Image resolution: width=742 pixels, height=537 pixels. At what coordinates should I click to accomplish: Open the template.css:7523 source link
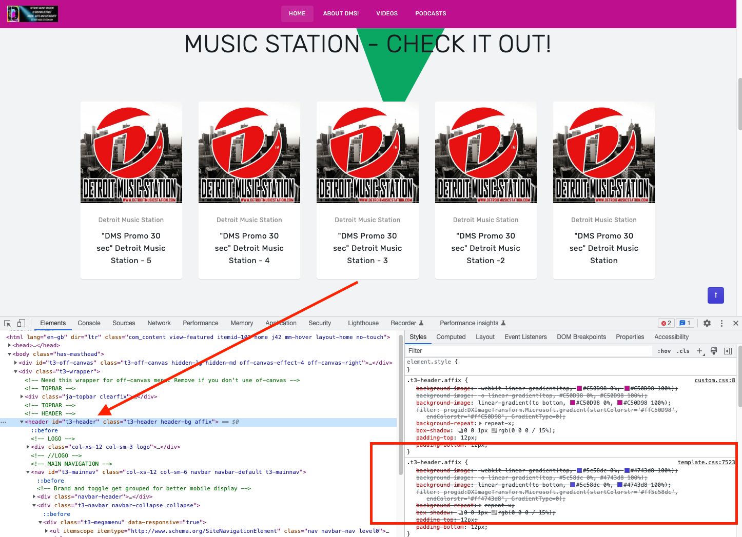click(x=707, y=463)
